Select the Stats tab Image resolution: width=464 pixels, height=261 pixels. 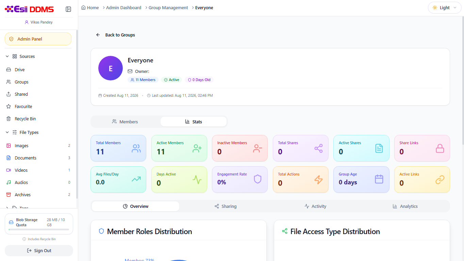click(194, 122)
